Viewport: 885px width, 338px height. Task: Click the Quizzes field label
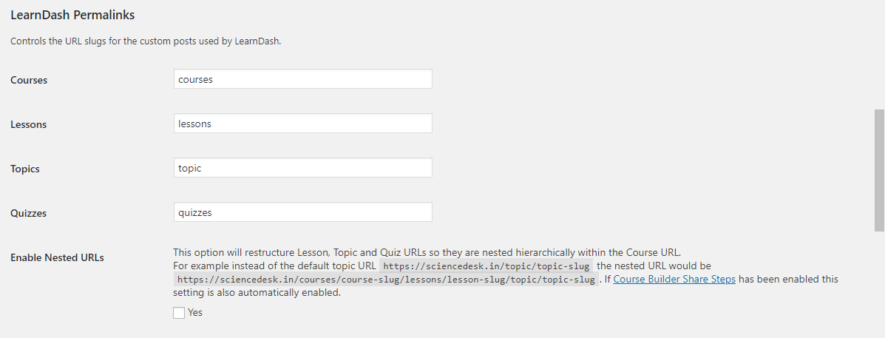coord(28,213)
